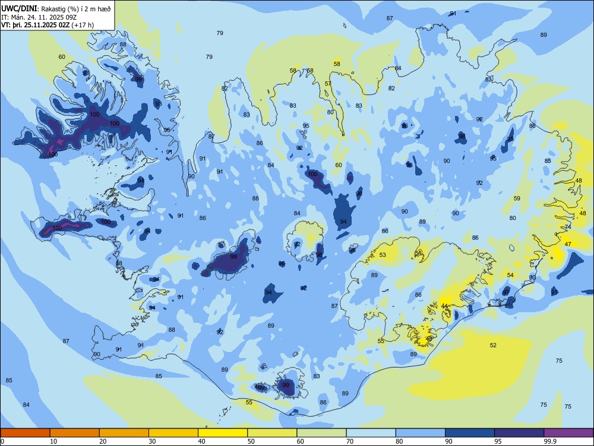Click the humidity value "53" on the map
Image resolution: width=594 pixels, height=446 pixels.
[x=383, y=255]
